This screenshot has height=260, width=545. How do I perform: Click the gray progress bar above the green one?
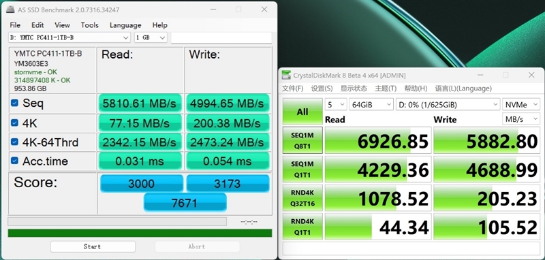point(117,221)
